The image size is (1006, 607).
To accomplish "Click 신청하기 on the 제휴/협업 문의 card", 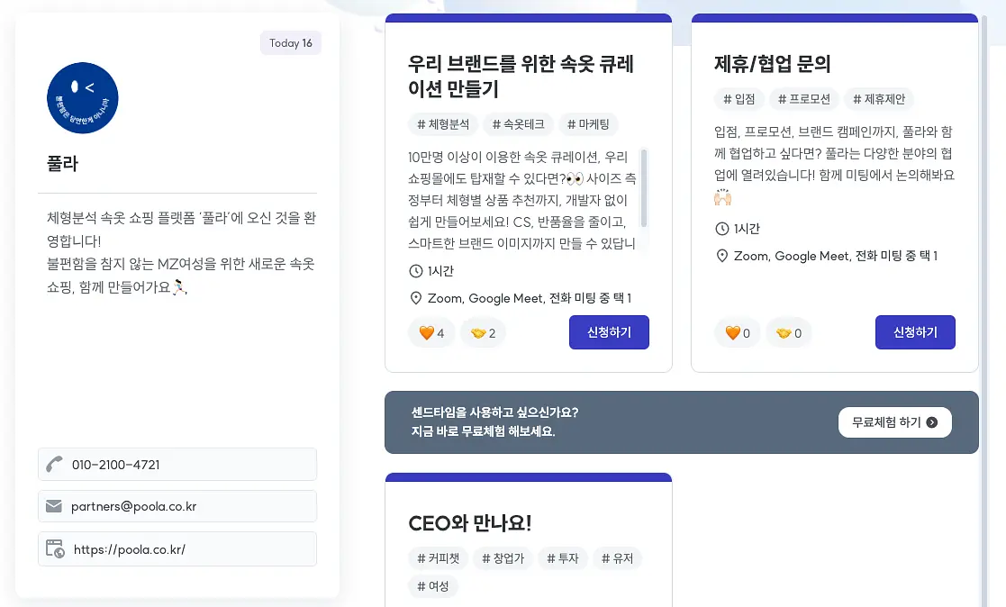I will coord(915,332).
